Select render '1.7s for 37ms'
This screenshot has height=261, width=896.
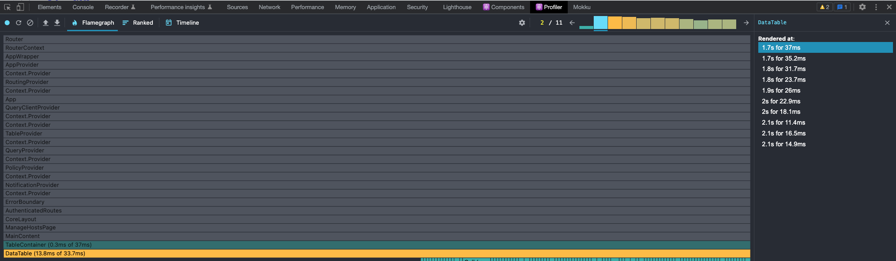point(825,48)
